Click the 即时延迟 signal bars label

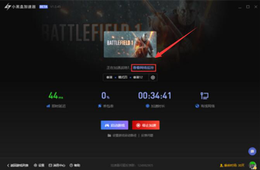56,106
